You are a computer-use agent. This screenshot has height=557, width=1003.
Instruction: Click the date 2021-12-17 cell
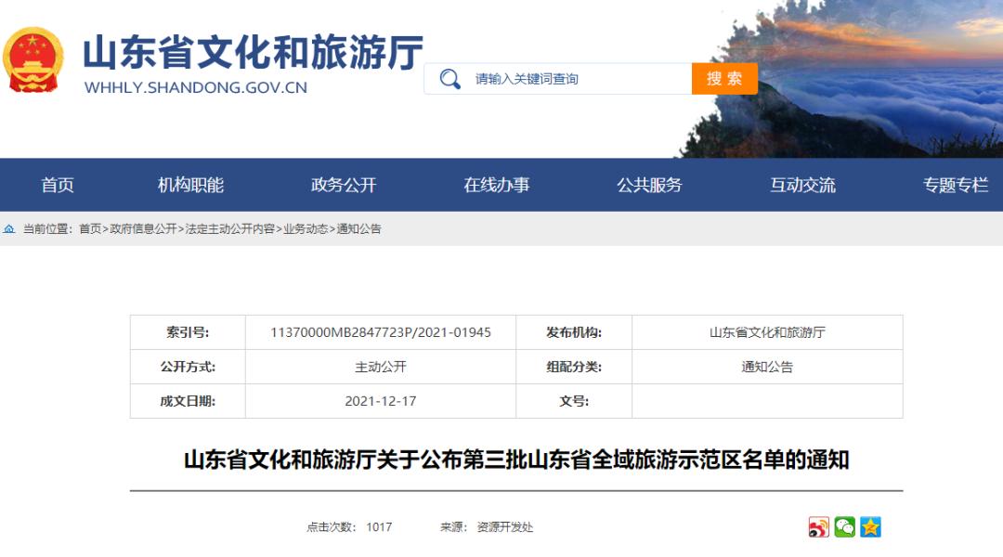click(x=381, y=401)
